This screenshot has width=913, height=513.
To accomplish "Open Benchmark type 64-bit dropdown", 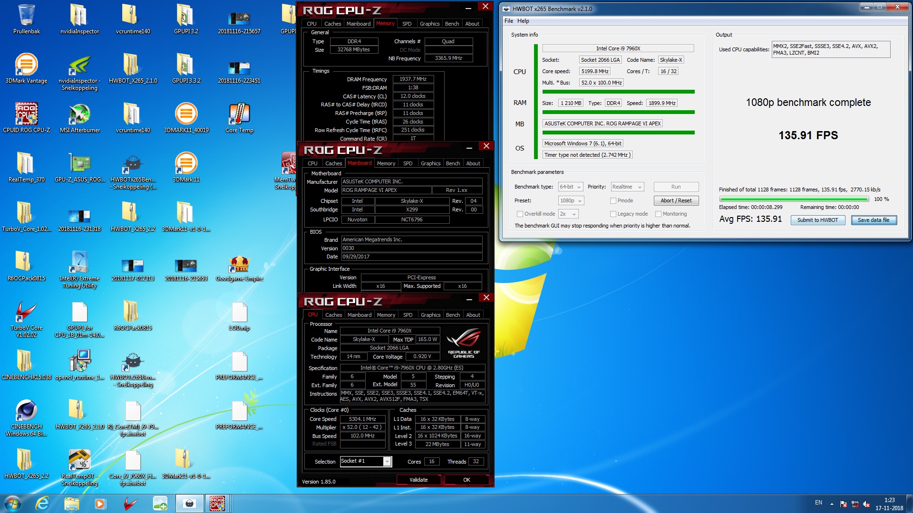I will pyautogui.click(x=571, y=187).
